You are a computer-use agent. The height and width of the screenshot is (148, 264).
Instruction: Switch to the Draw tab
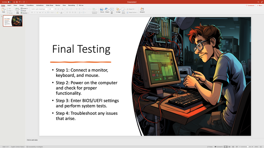point(15,5)
